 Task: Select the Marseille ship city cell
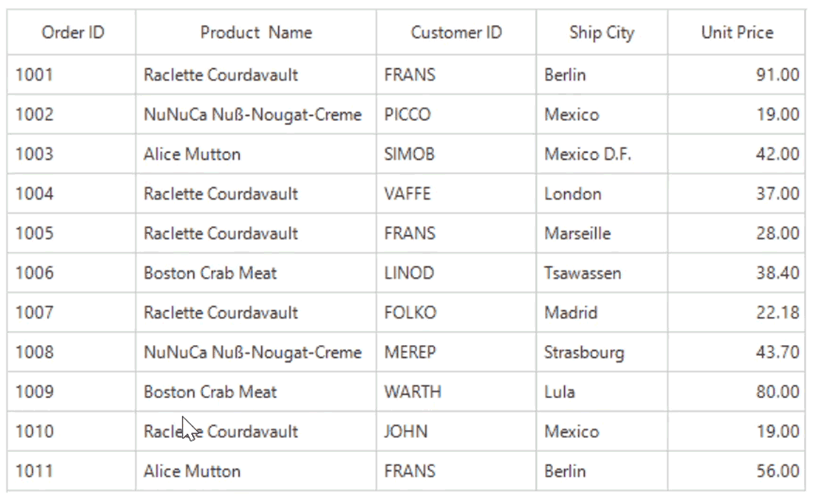[x=577, y=233]
